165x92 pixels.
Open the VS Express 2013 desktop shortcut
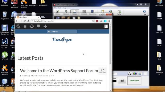[5, 43]
